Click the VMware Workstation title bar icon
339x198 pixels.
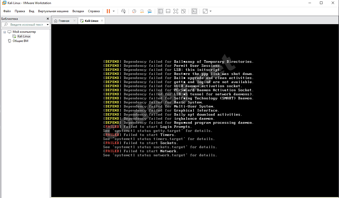tap(4, 3)
